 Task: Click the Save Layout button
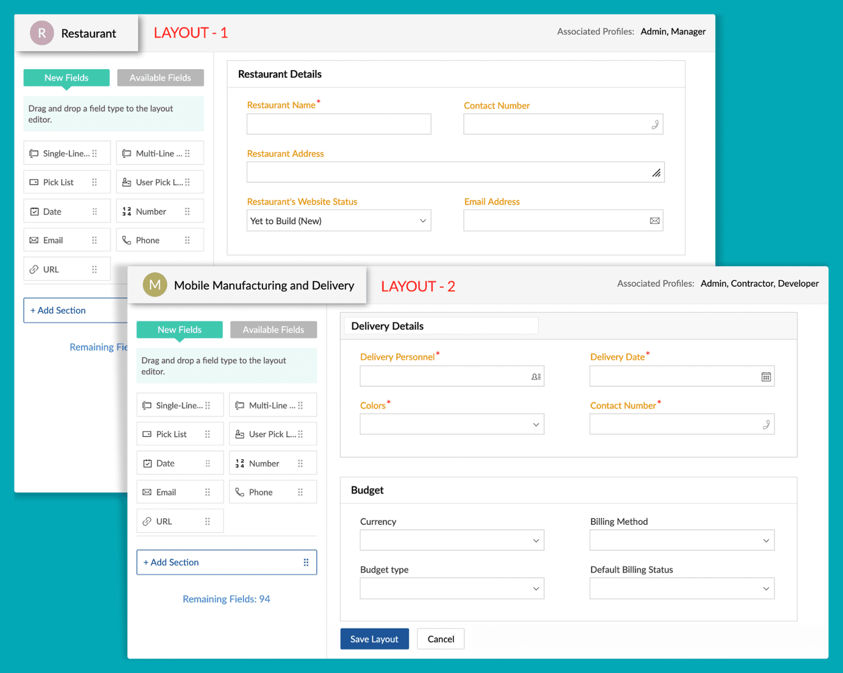coord(374,639)
